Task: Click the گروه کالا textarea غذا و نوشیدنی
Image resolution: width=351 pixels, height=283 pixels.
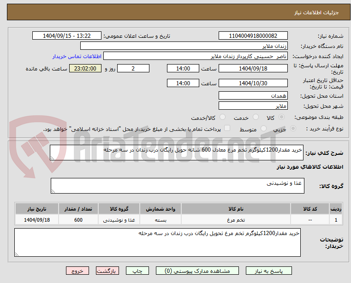Action: pyautogui.click(x=178, y=186)
